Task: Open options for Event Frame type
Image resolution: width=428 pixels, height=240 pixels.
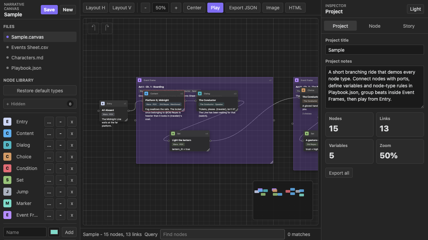Action: click(x=49, y=215)
